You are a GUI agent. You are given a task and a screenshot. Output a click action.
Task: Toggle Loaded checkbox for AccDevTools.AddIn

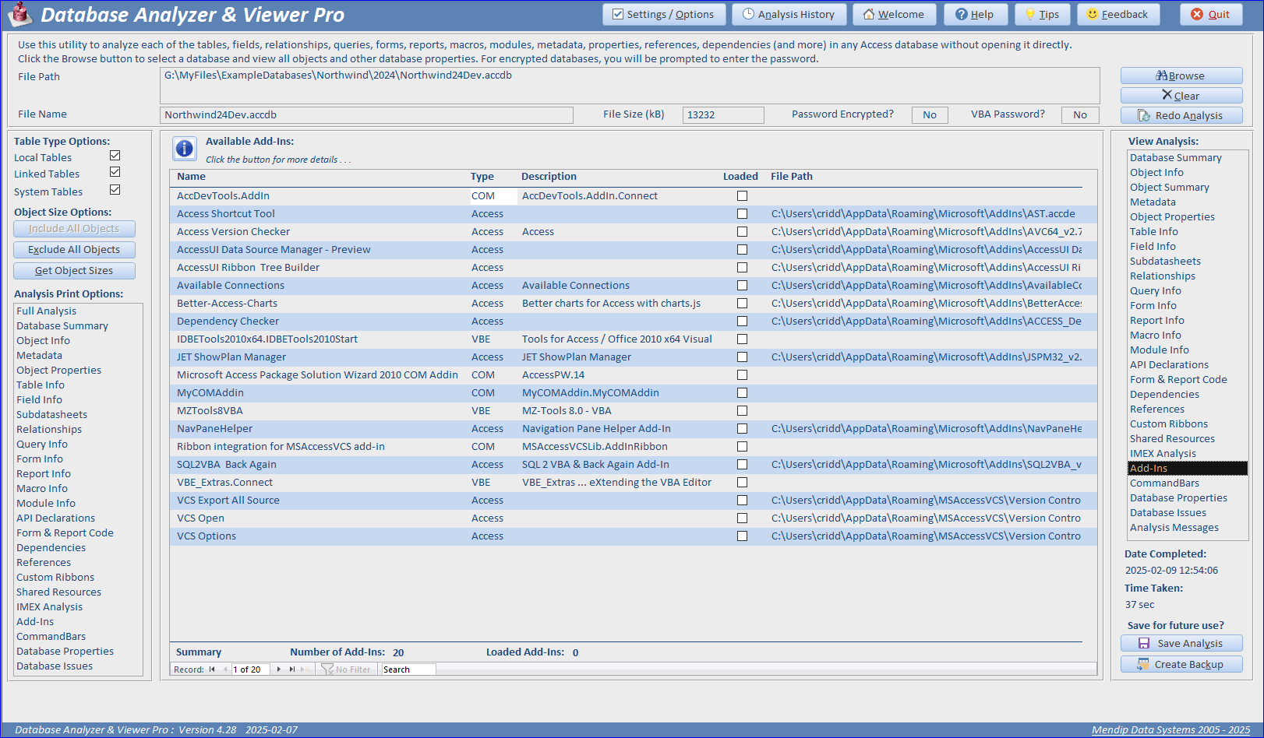(742, 196)
